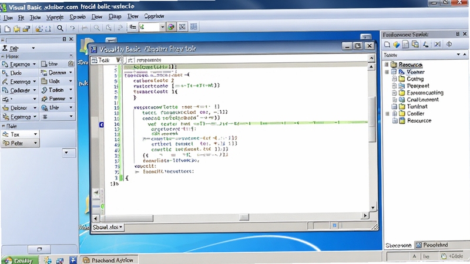Open the first 'Egemge' dropdown arrow in toolbox
The image size is (470, 264).
(34, 64)
